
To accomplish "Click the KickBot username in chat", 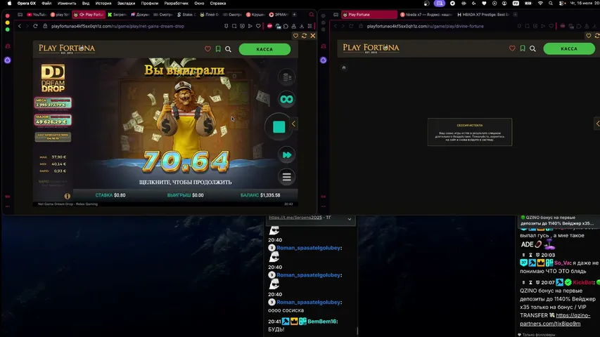I will [x=583, y=282].
